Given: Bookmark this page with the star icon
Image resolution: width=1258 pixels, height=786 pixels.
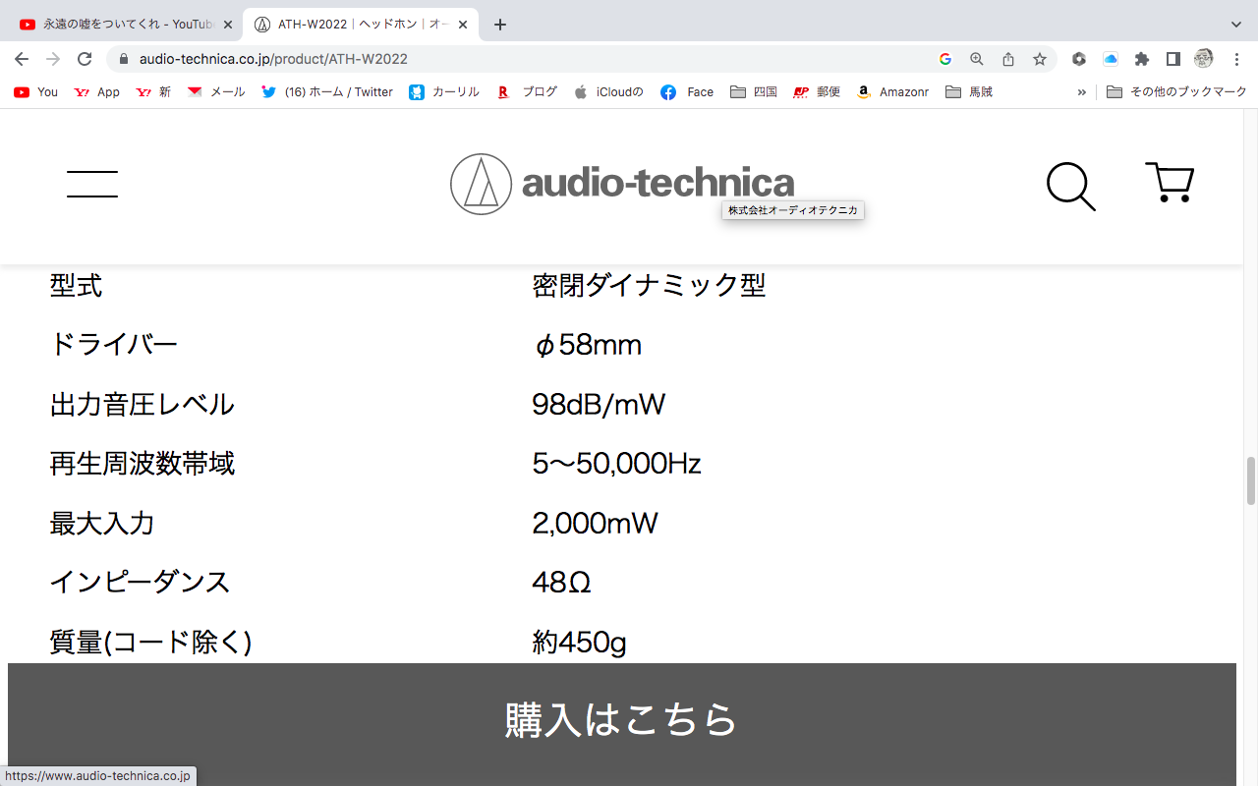Looking at the screenshot, I should pyautogui.click(x=1040, y=59).
